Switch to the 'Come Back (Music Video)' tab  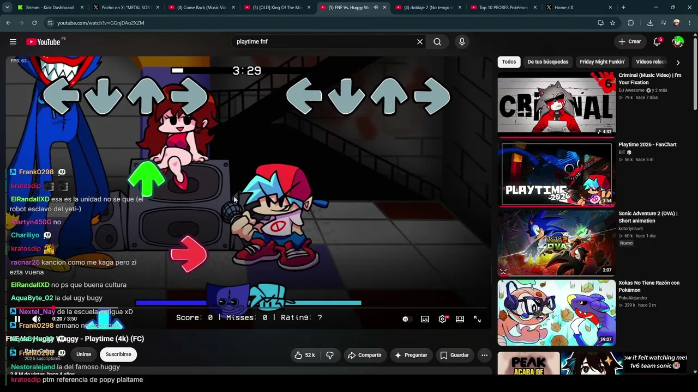click(x=201, y=8)
